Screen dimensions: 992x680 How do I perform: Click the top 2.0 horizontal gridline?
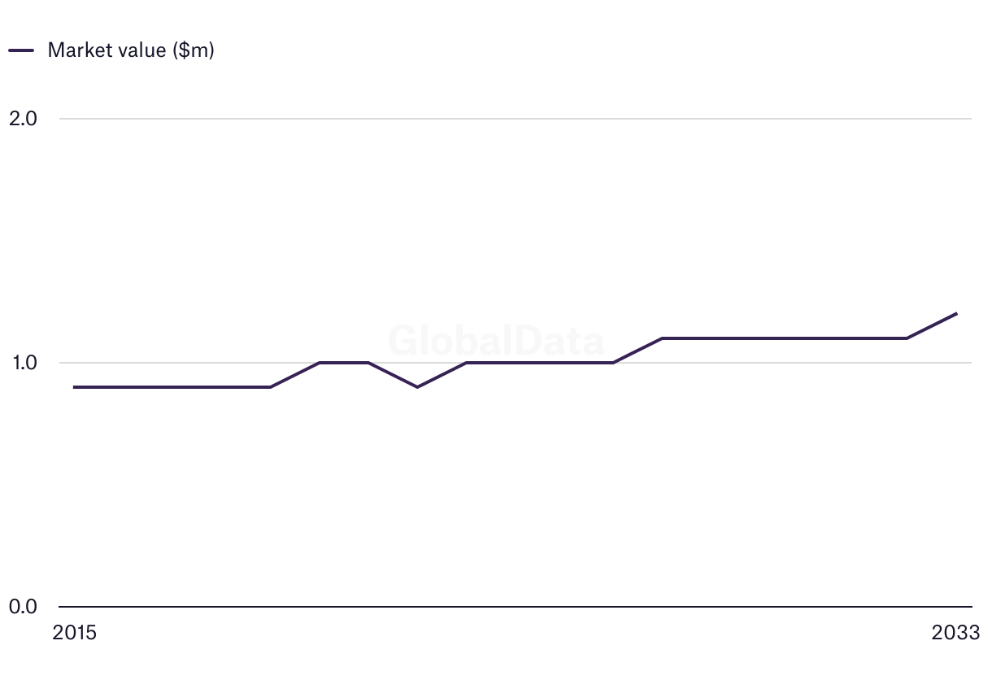[516, 119]
